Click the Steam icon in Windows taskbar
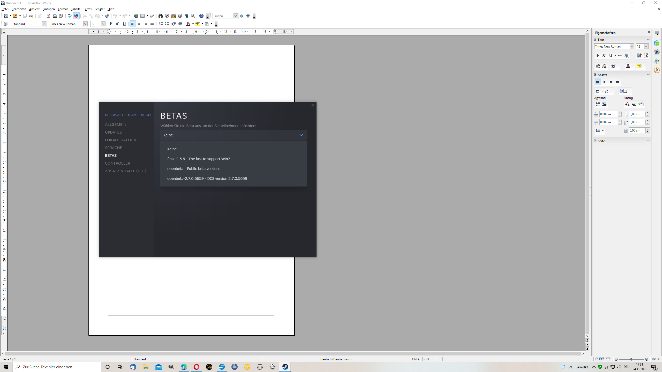This screenshot has width=662, height=372. point(285,367)
